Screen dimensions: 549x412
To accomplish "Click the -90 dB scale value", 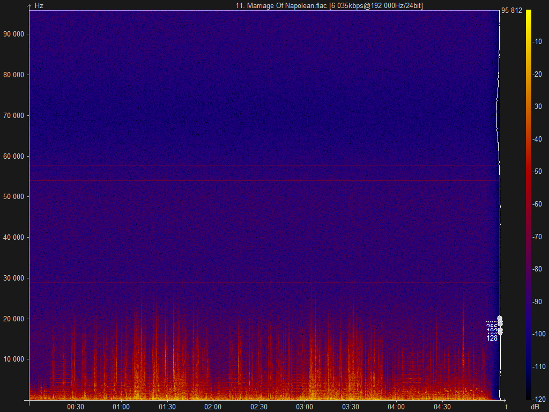I will click(537, 301).
